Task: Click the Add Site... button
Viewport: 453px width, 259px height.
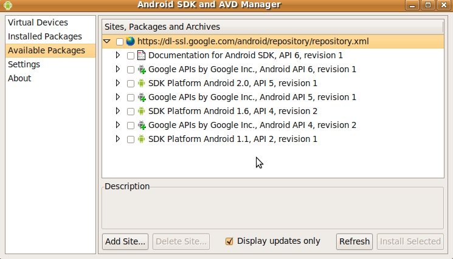Action: pos(125,241)
